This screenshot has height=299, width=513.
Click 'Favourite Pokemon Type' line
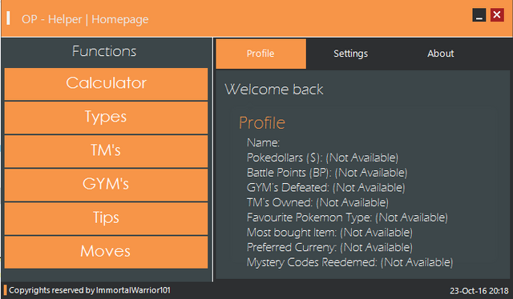pos(347,217)
